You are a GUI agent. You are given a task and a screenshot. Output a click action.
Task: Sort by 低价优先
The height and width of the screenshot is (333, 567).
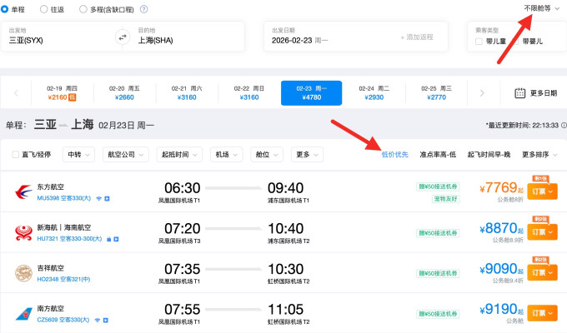coord(394,155)
